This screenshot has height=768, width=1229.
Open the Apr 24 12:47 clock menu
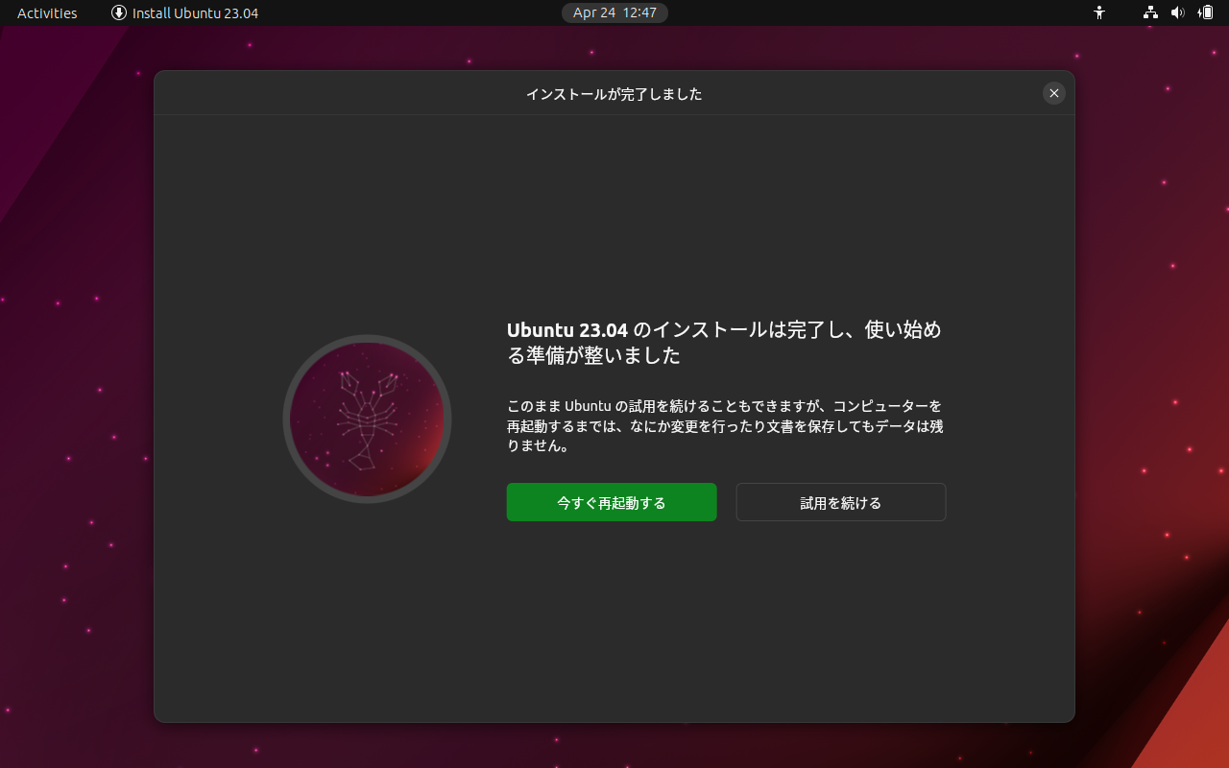[614, 12]
